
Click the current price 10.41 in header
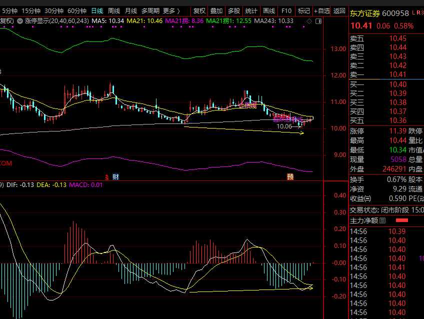click(x=361, y=26)
